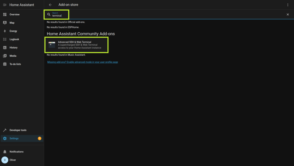Click the Developer tools hammer icon
The height and width of the screenshot is (166, 294).
point(5,130)
